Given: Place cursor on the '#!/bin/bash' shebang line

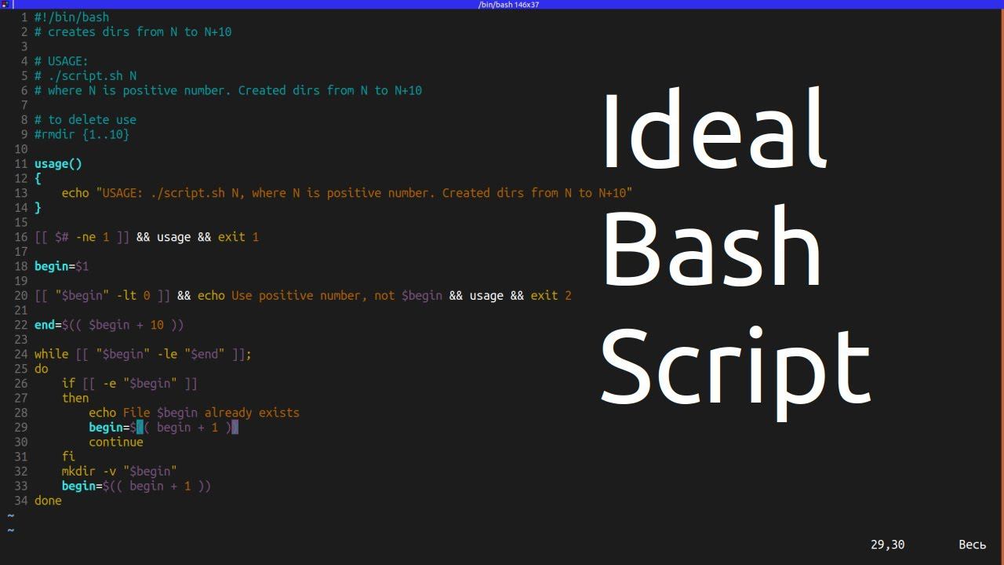Looking at the screenshot, I should [71, 17].
